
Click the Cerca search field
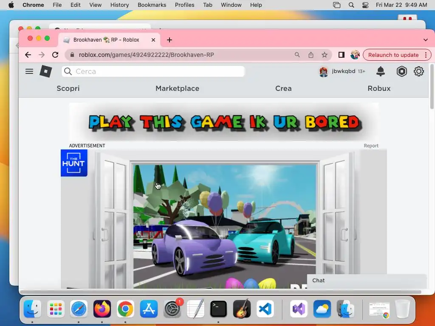click(x=153, y=71)
